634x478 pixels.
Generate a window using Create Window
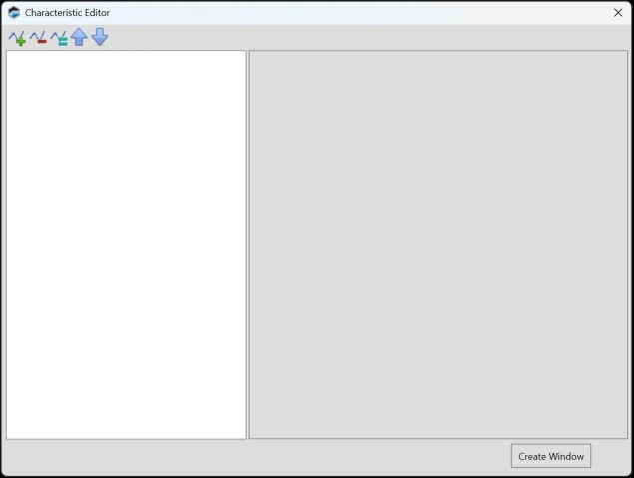tap(550, 456)
